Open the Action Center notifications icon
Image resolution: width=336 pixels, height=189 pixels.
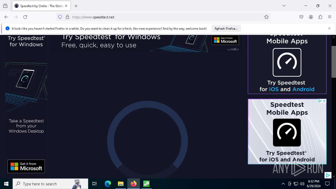click(327, 184)
